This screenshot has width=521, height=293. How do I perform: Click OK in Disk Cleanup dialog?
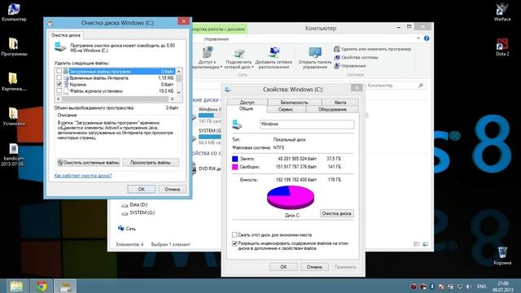point(141,189)
